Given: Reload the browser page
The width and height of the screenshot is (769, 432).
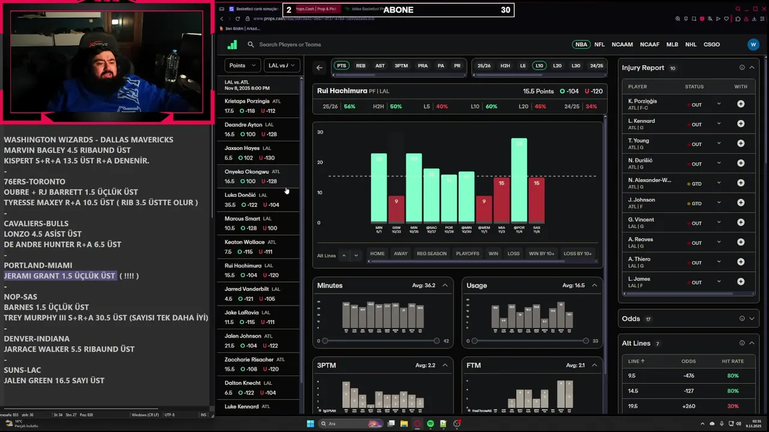Looking at the screenshot, I should tap(237, 19).
